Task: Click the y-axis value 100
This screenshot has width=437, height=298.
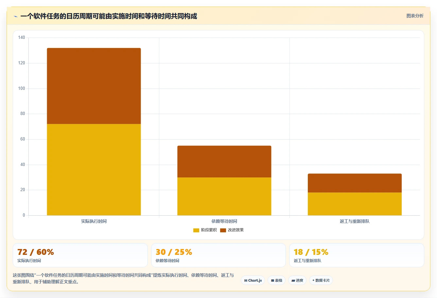Action: pos(22,89)
